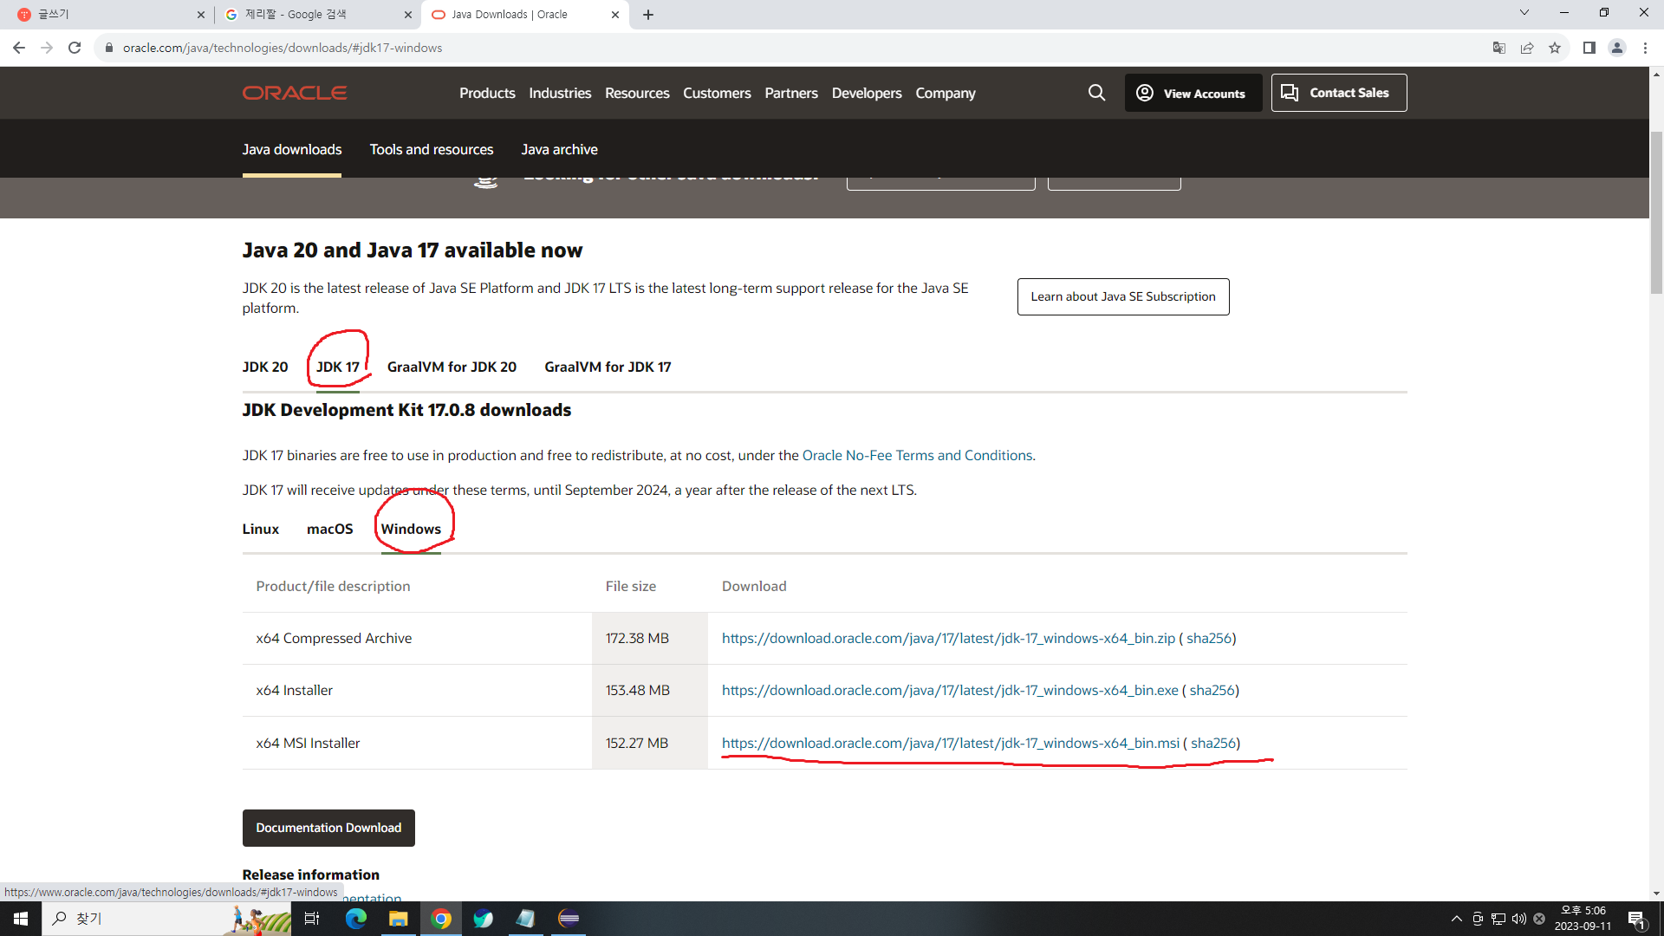Click the Oracle logo

tap(295, 93)
